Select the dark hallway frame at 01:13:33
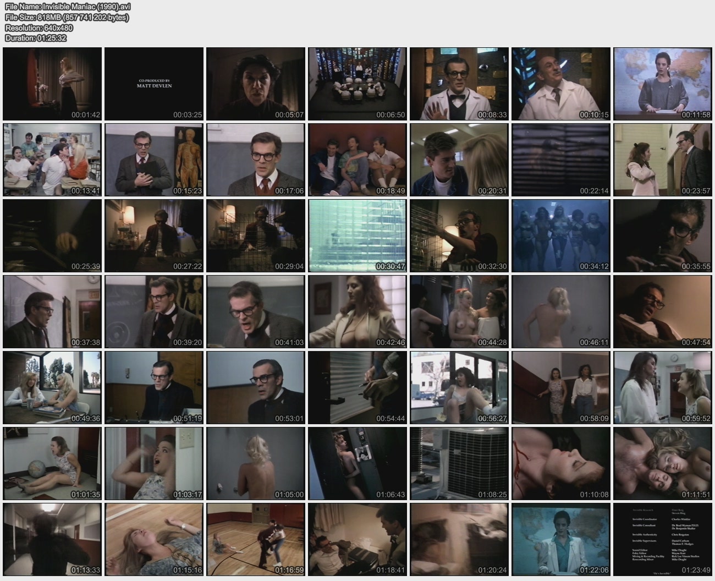The height and width of the screenshot is (581, 715). point(52,539)
